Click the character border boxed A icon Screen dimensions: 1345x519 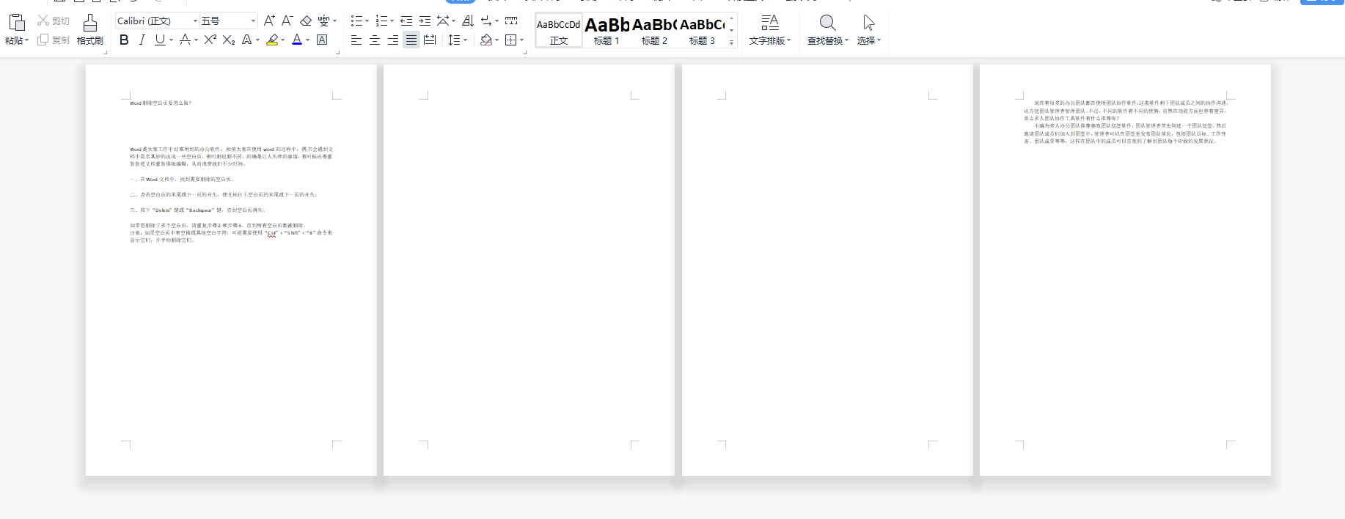click(322, 40)
